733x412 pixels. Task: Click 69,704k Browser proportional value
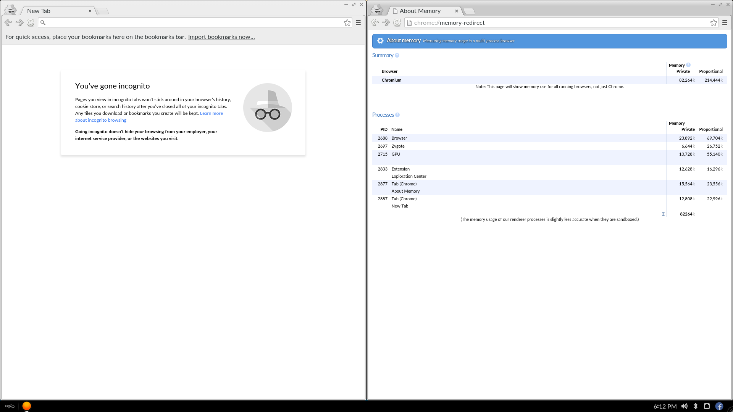tap(715, 138)
